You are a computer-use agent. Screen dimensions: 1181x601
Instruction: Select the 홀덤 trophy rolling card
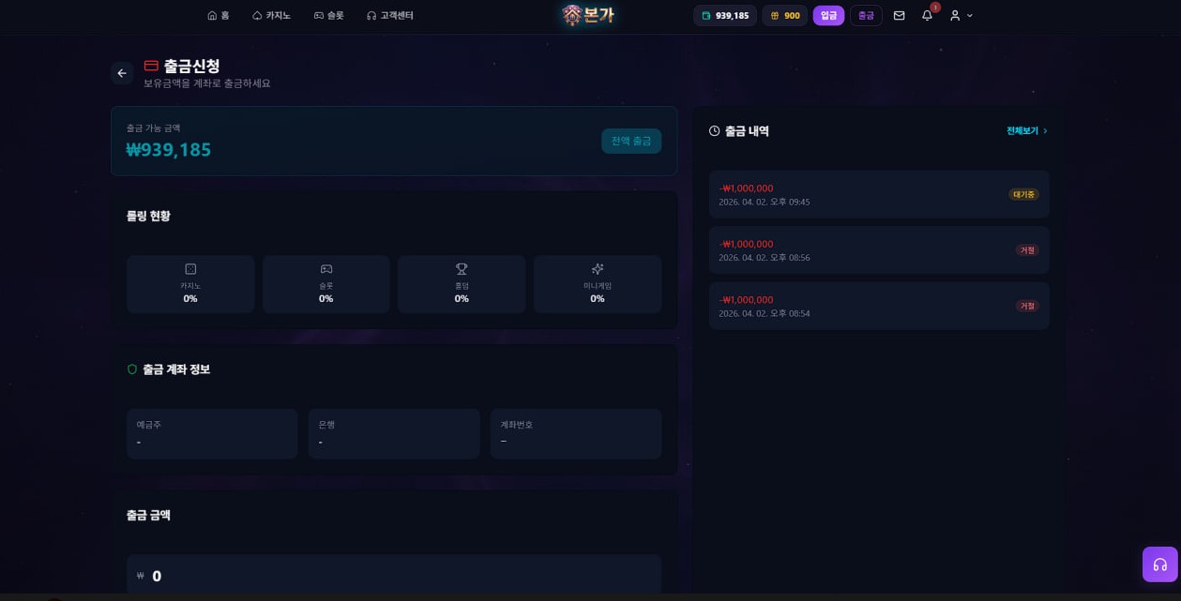point(462,284)
